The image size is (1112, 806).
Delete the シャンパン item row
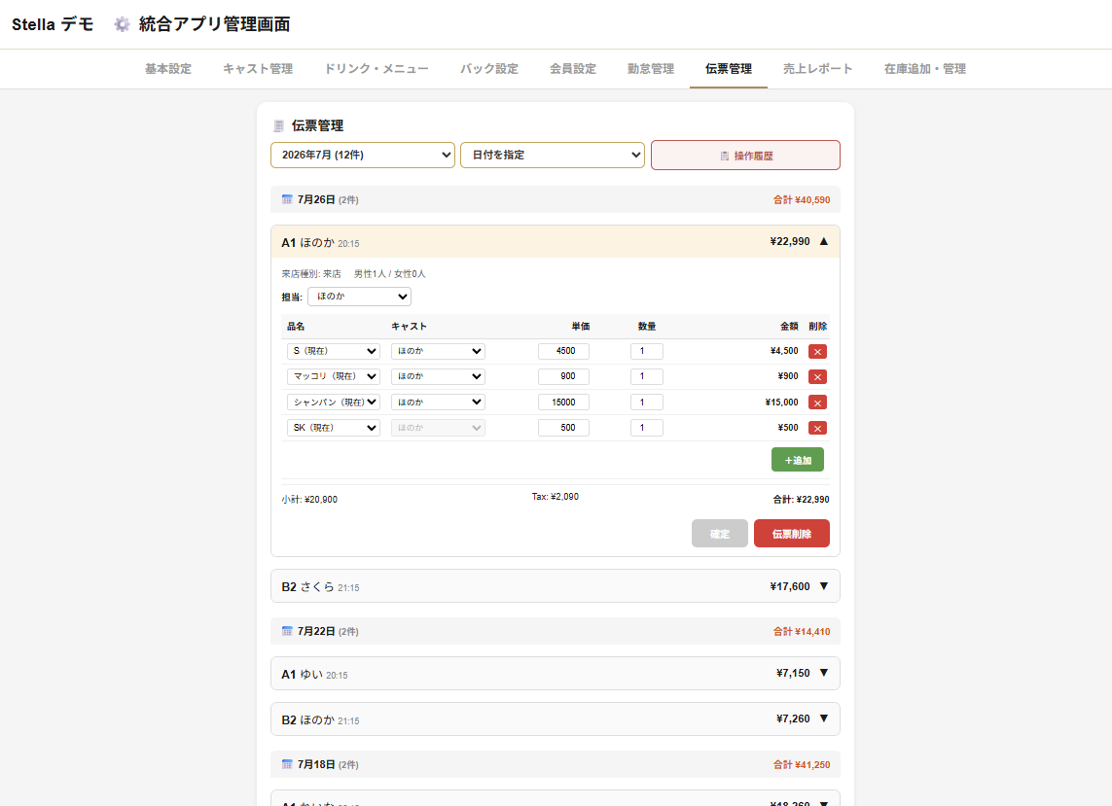817,403
